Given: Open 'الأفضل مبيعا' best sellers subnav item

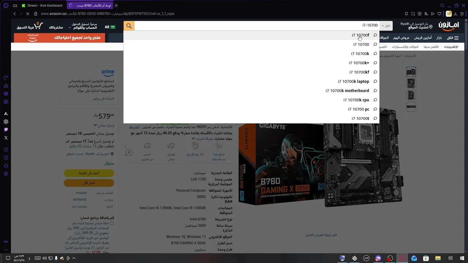Looking at the screenshot, I should pyautogui.click(x=431, y=47).
